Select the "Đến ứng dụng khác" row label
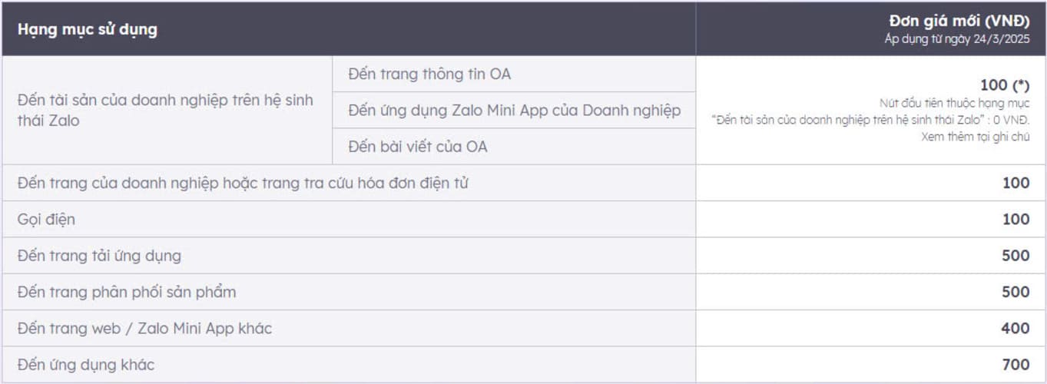Screen dimensions: 1047x384 86,365
